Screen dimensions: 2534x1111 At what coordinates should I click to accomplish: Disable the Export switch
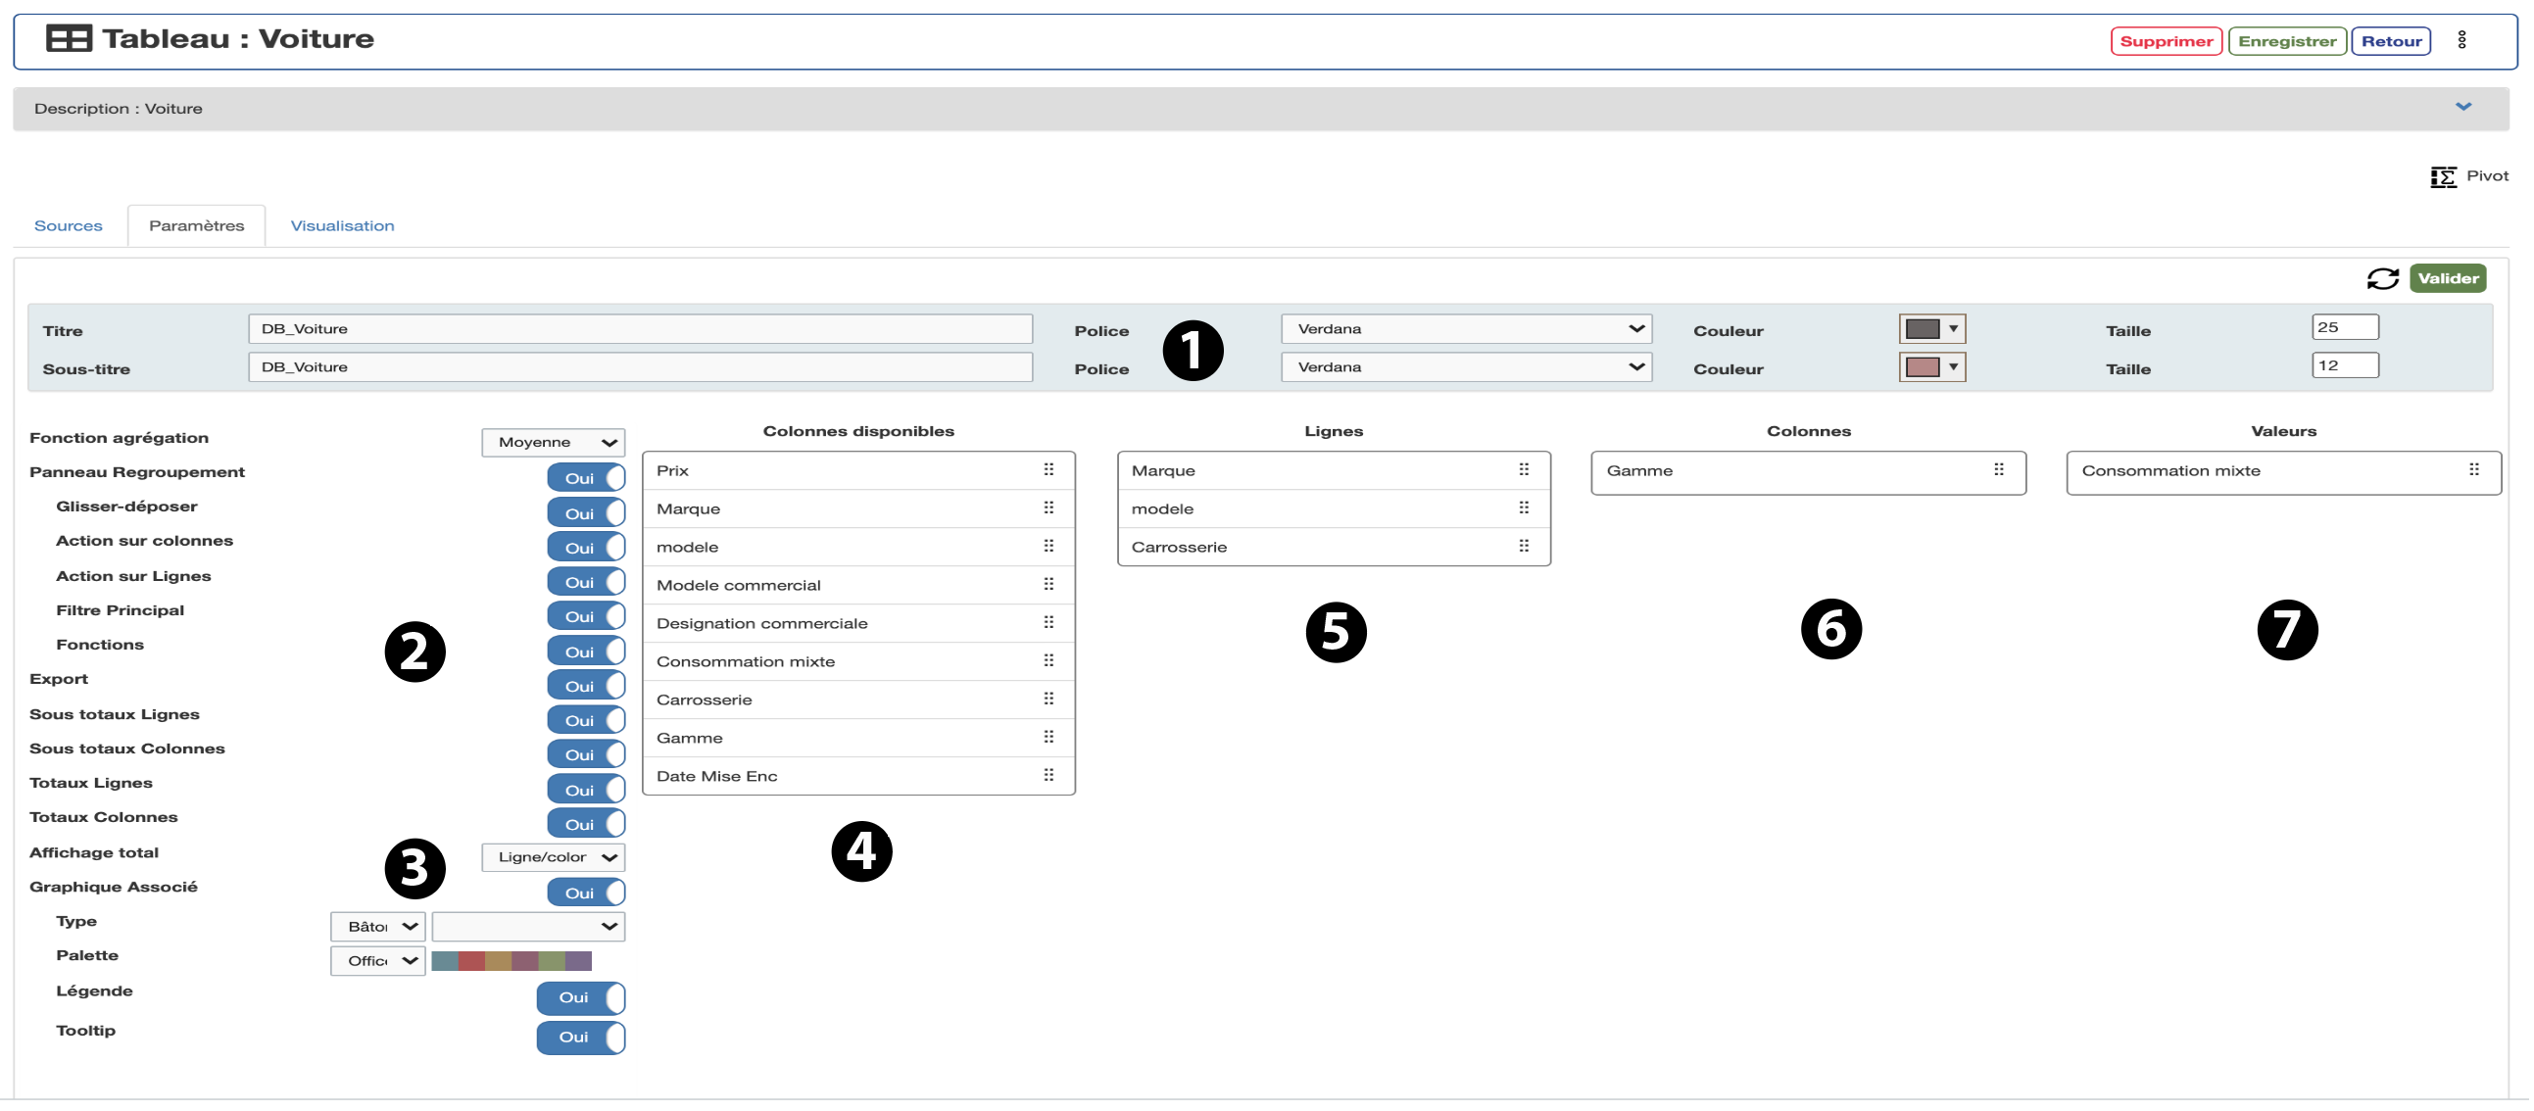587,687
